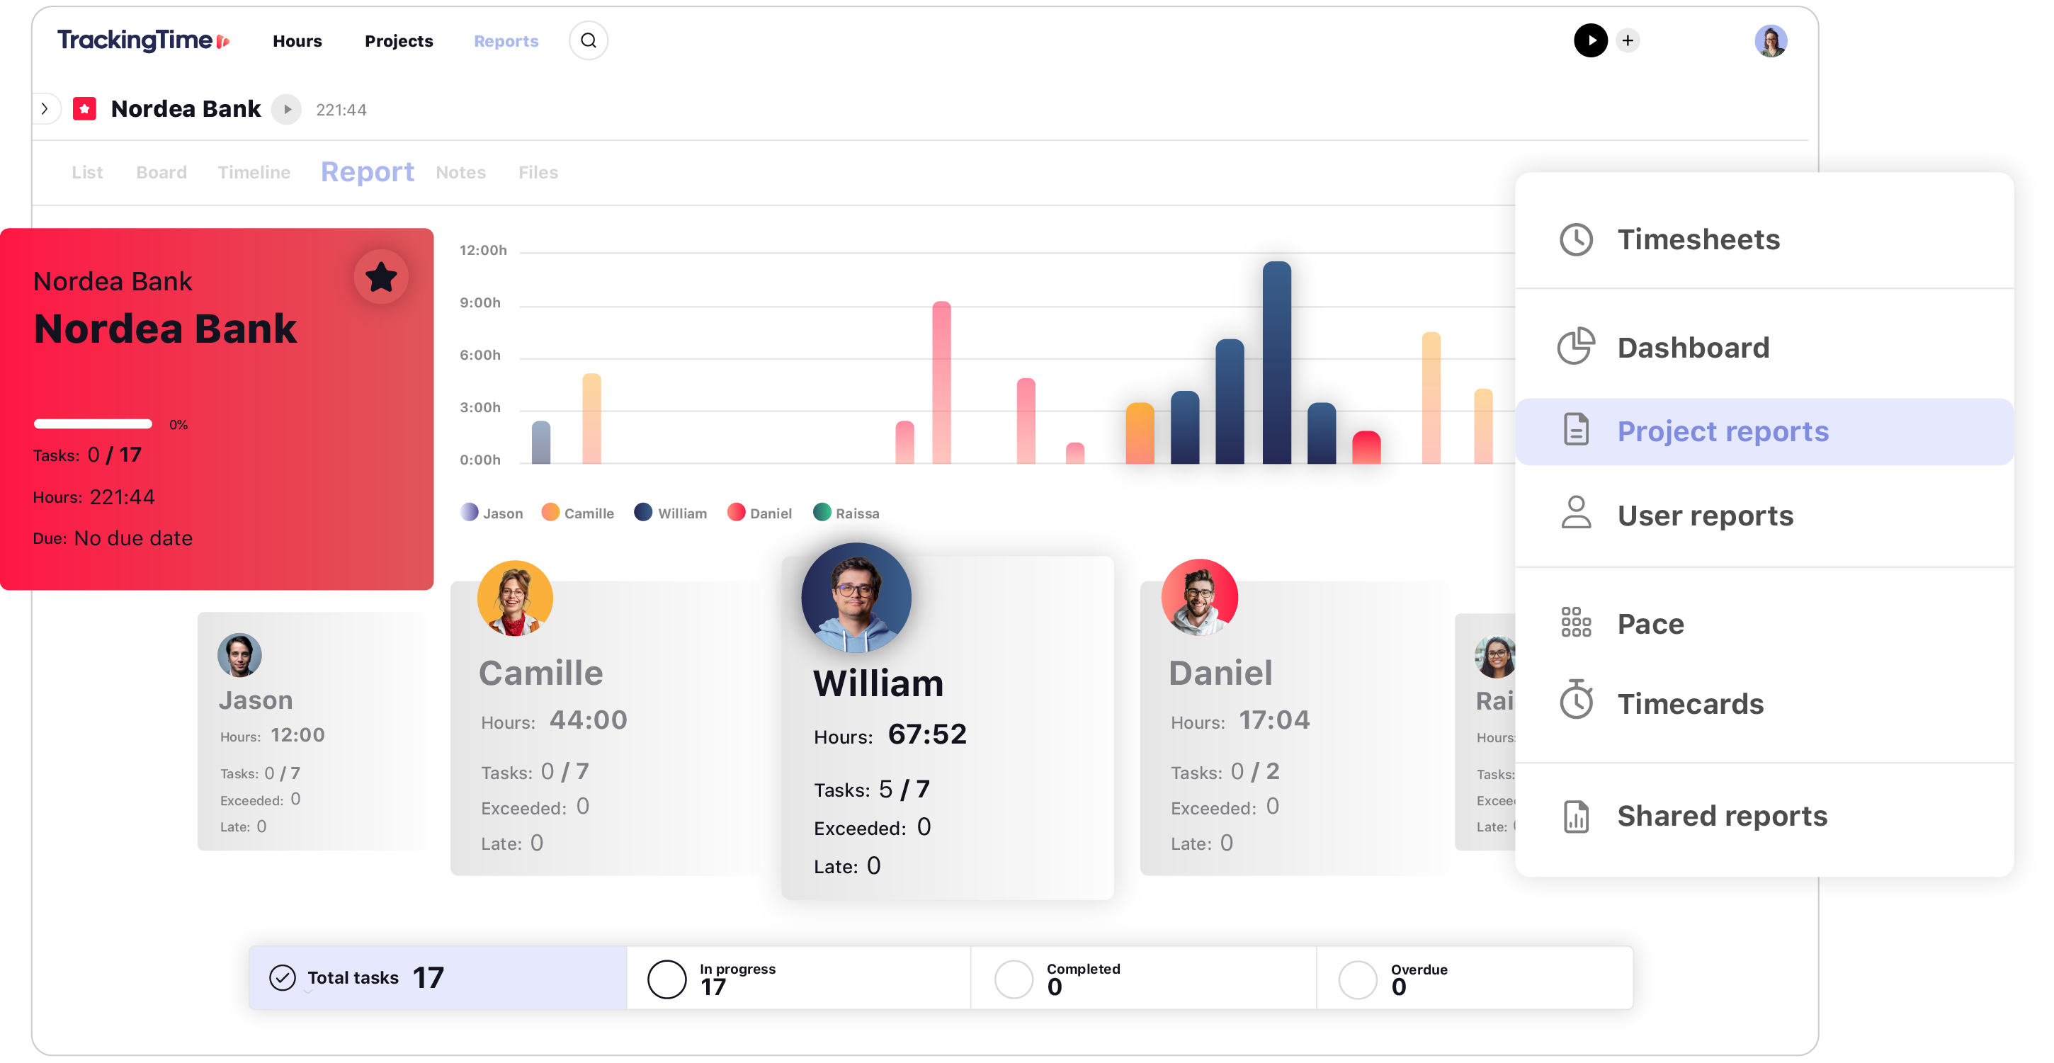Click the Timecards icon
The image size is (2054, 1063).
pos(1575,705)
